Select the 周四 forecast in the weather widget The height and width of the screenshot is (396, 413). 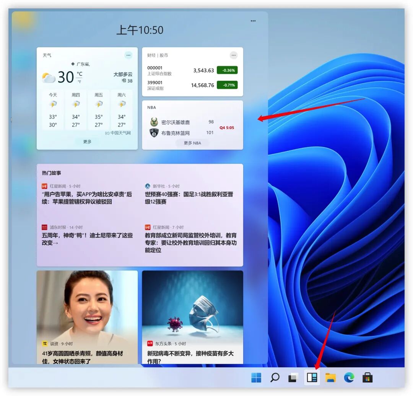[76, 110]
